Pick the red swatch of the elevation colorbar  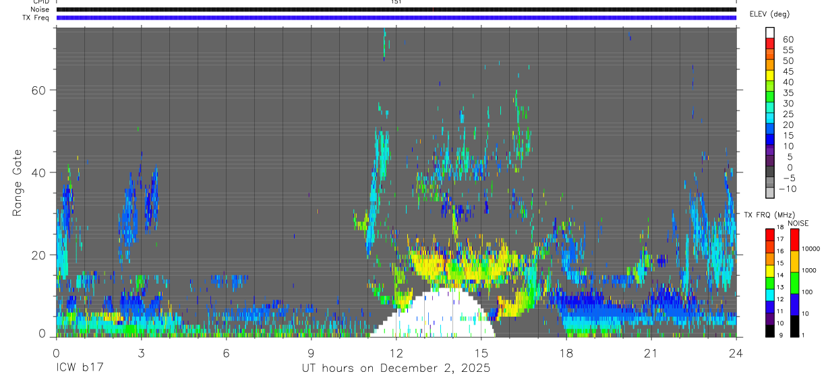click(770, 43)
